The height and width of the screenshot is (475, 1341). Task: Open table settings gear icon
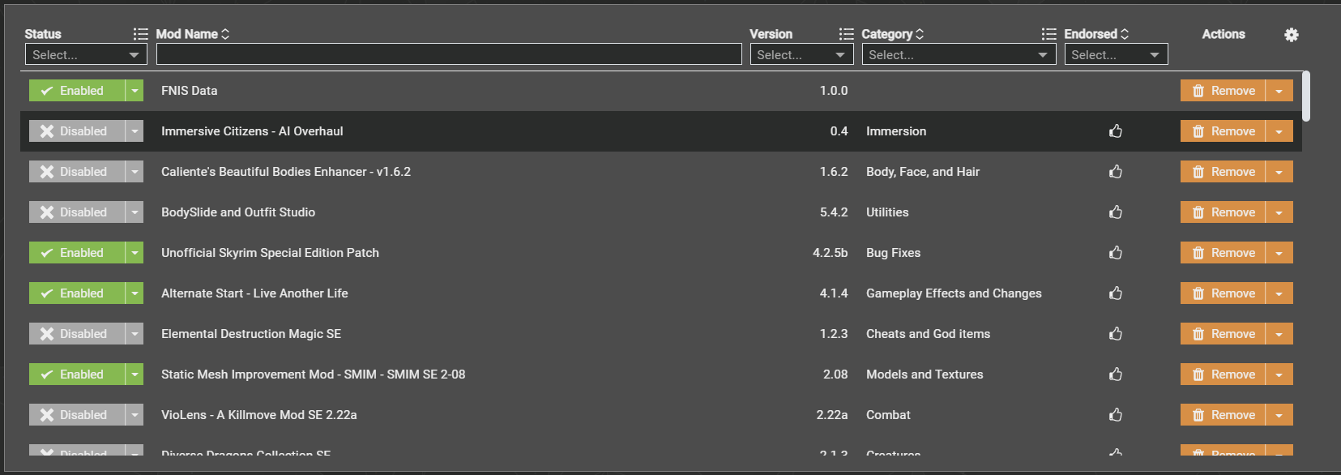pyautogui.click(x=1292, y=35)
